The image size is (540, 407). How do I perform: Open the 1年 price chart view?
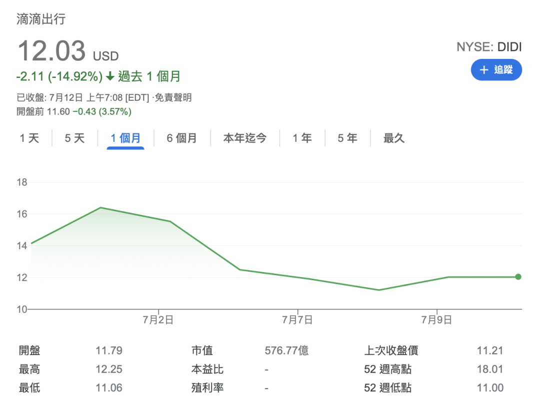click(x=302, y=138)
